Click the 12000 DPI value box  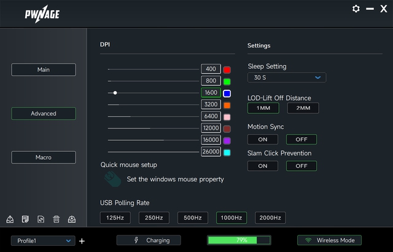(211, 128)
